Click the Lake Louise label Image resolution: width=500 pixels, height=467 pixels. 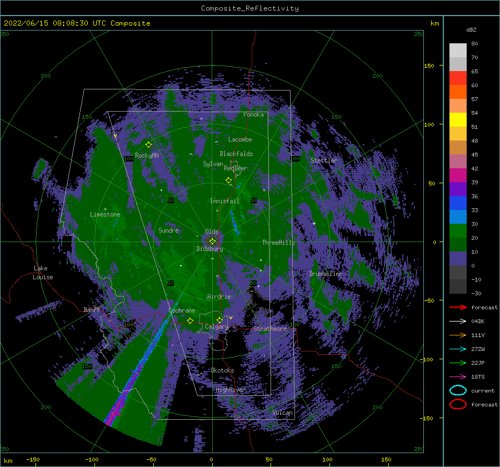click(43, 273)
